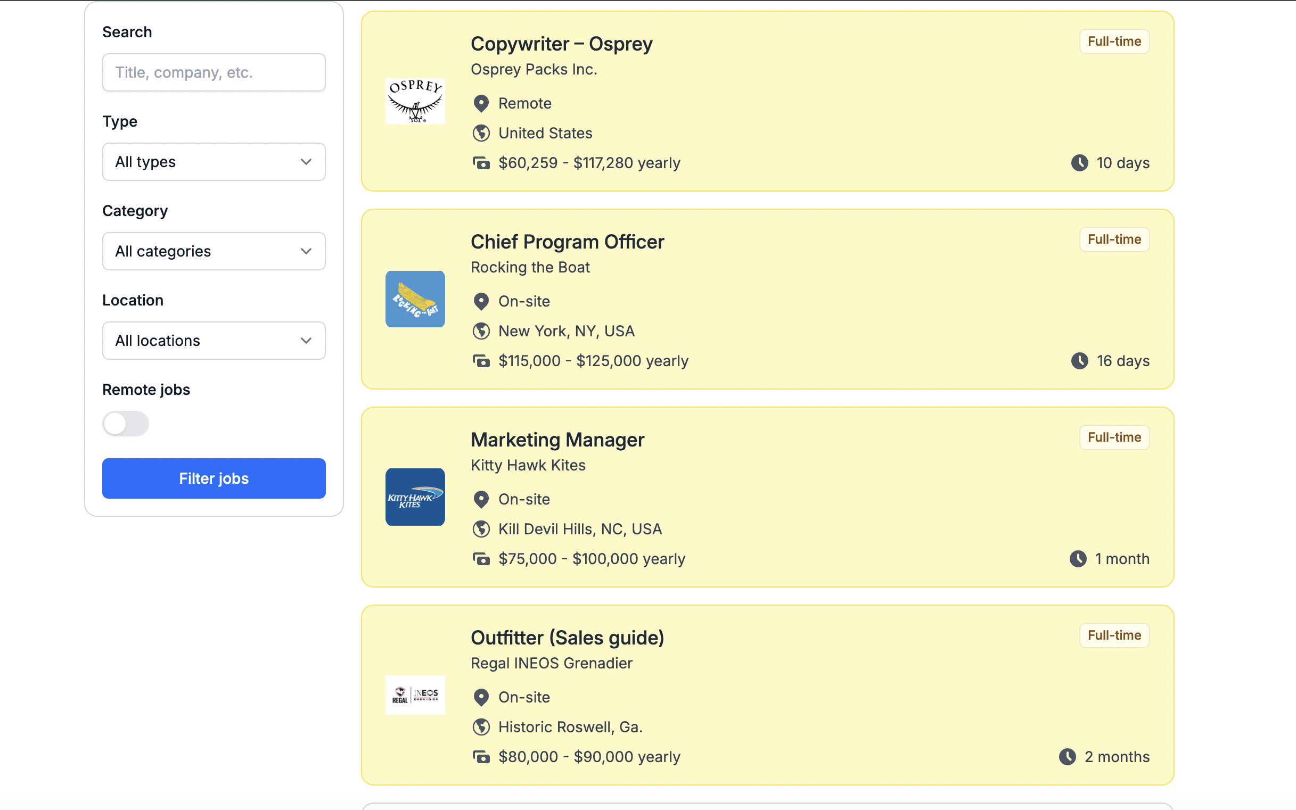Open the Chief Program Officer job title

click(x=567, y=242)
